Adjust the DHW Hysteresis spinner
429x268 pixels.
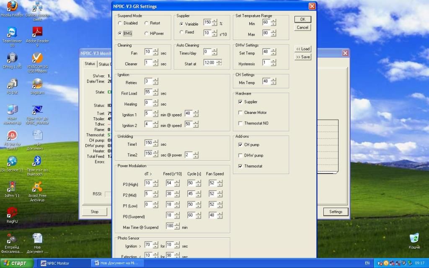pyautogui.click(x=274, y=63)
